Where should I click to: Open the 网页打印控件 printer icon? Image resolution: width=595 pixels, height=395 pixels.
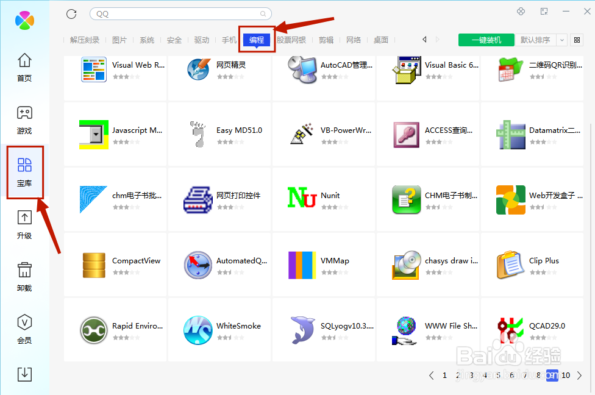click(198, 200)
